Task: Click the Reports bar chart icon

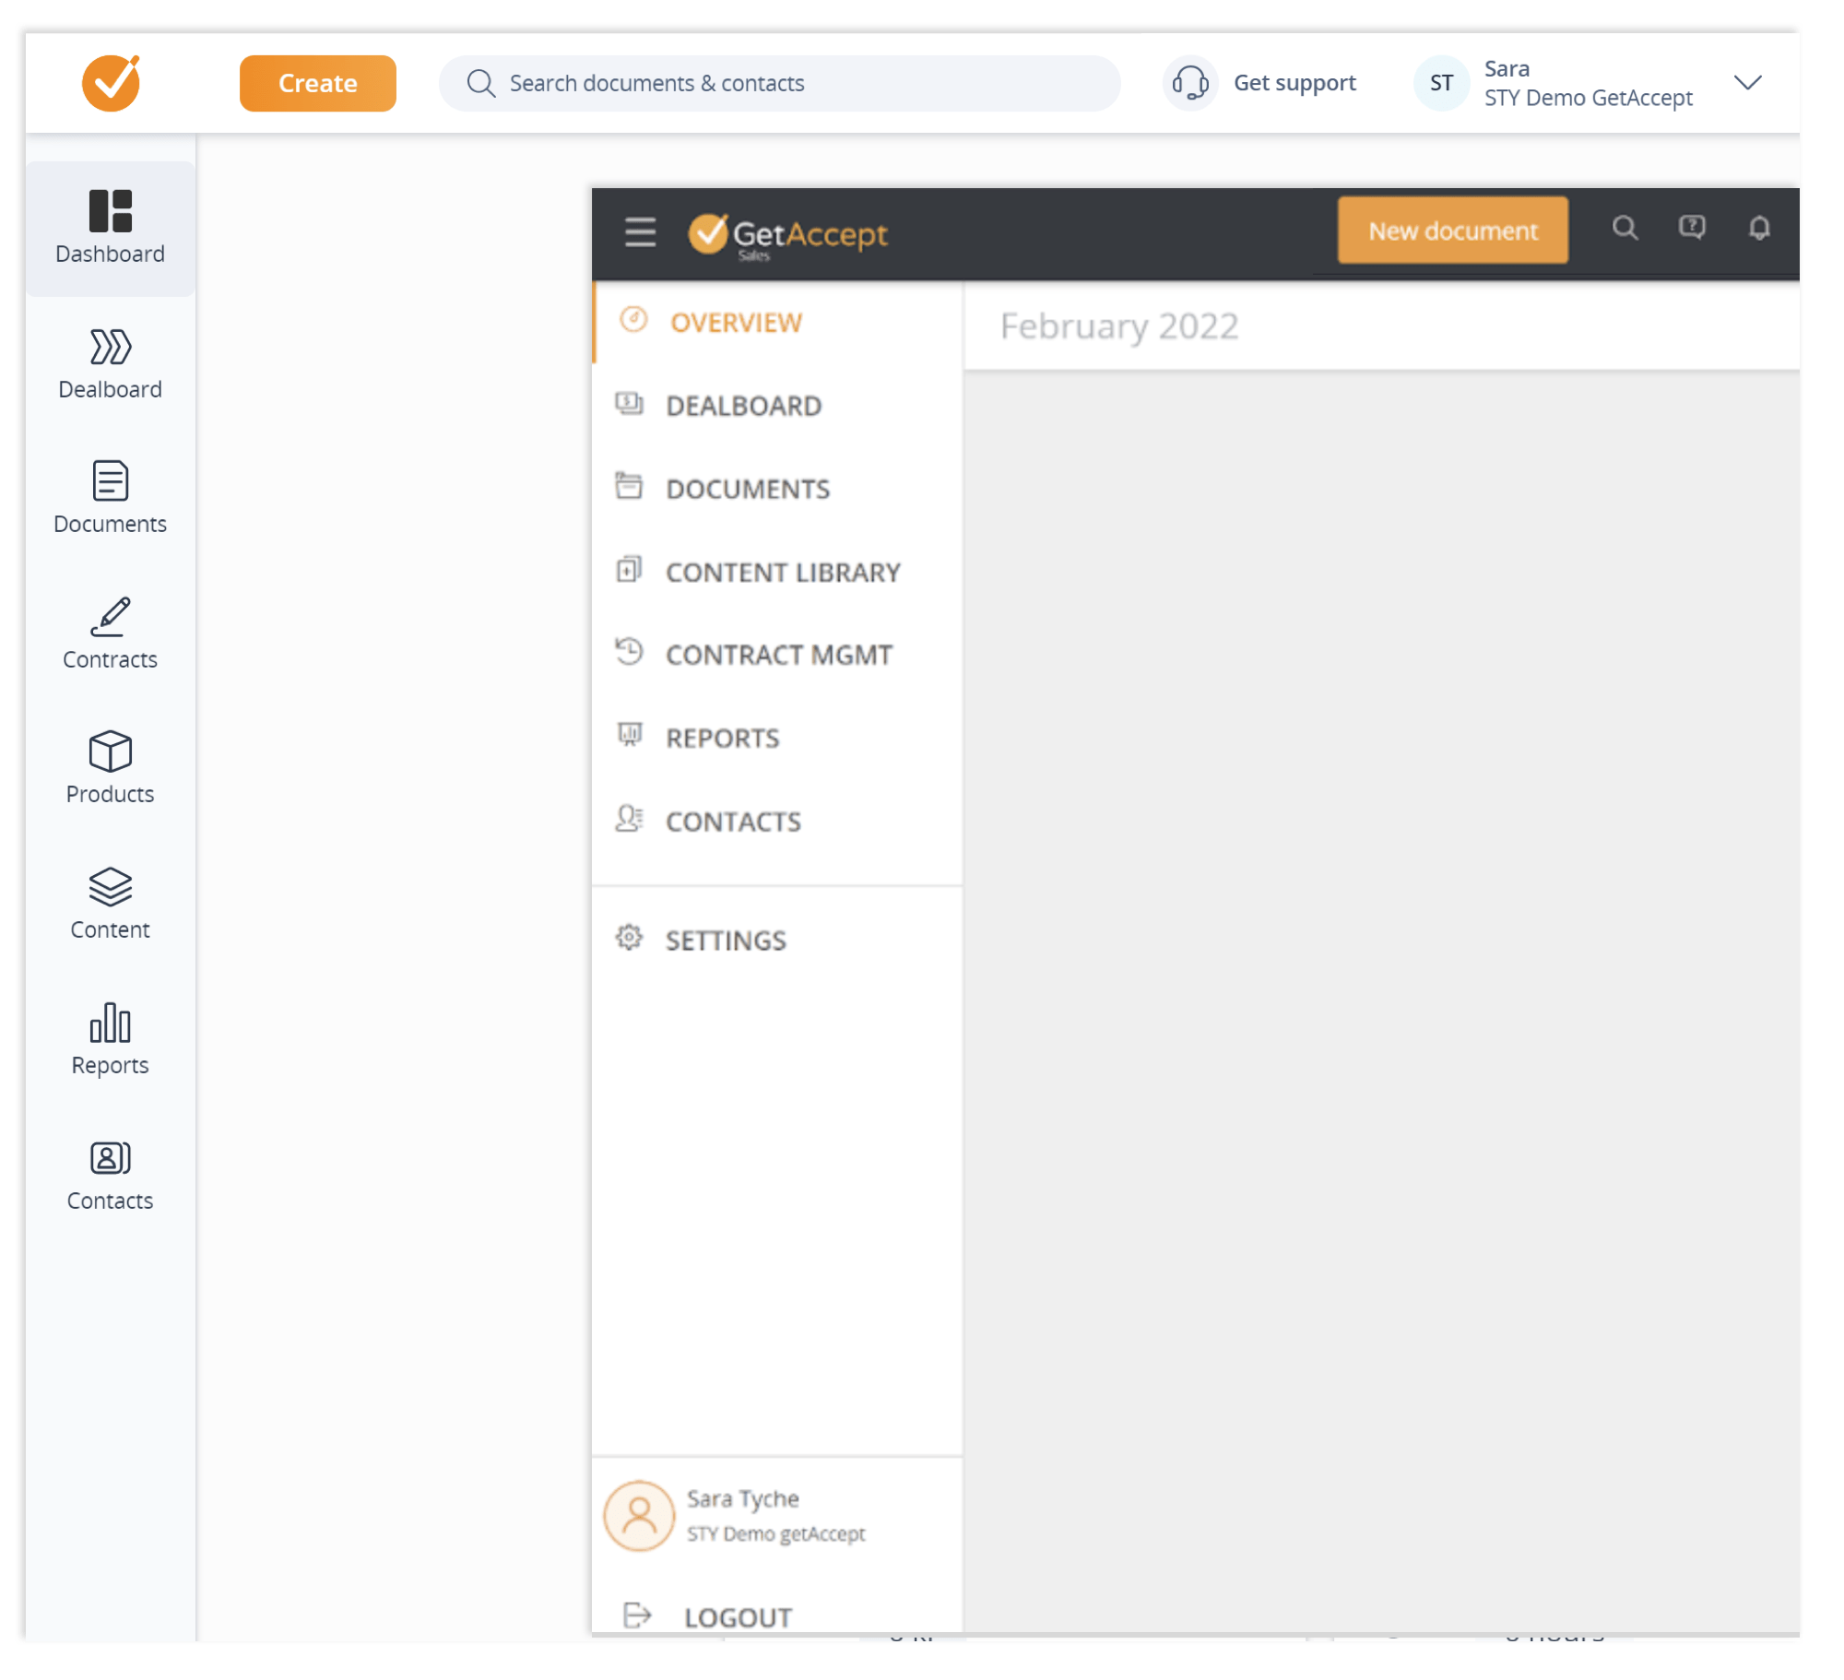Action: tap(110, 1026)
